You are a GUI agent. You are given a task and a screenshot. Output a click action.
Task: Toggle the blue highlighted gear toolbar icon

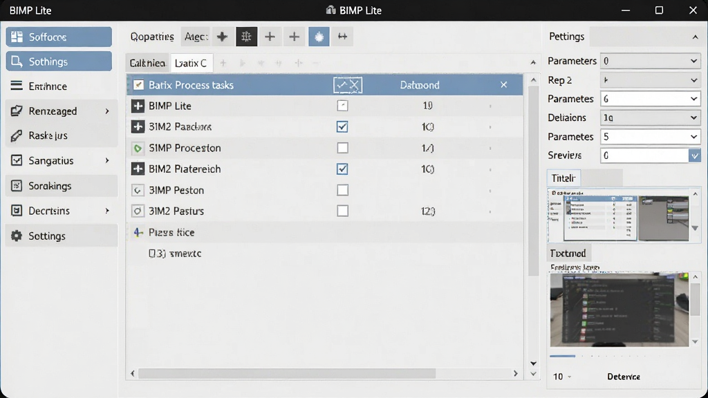319,37
